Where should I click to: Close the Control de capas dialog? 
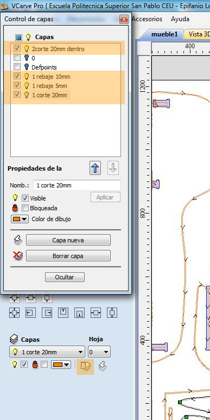click(124, 19)
